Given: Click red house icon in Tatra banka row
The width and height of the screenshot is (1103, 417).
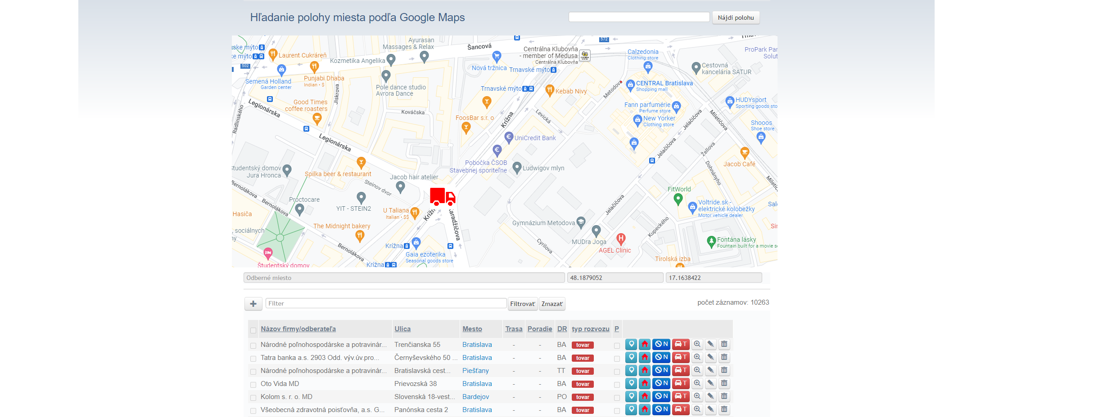Looking at the screenshot, I should [x=645, y=357].
